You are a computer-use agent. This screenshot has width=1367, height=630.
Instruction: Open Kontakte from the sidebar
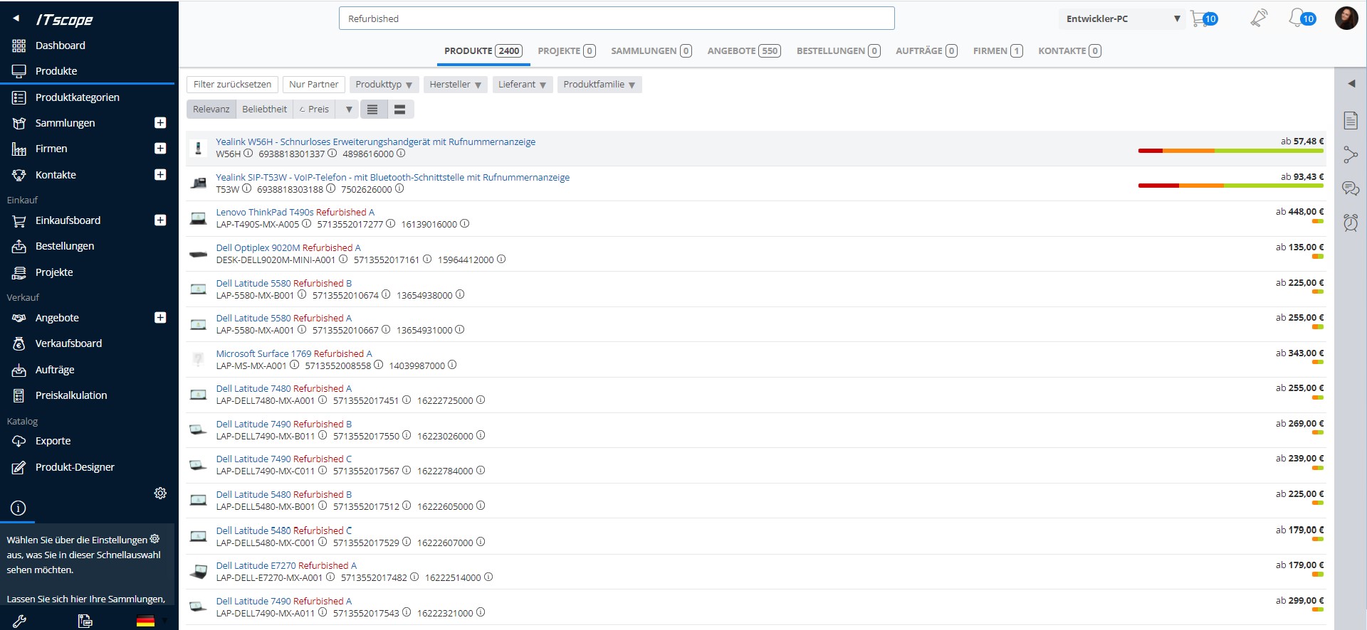click(x=56, y=175)
